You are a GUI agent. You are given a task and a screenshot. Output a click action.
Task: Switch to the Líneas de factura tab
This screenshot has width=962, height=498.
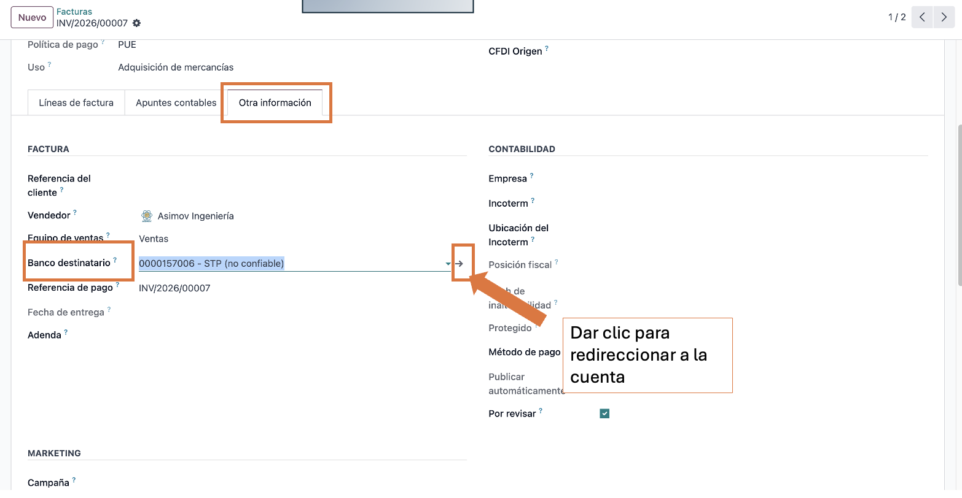(x=76, y=102)
